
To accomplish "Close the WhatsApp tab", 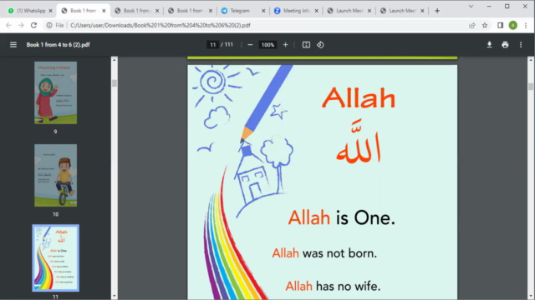I will (x=50, y=11).
